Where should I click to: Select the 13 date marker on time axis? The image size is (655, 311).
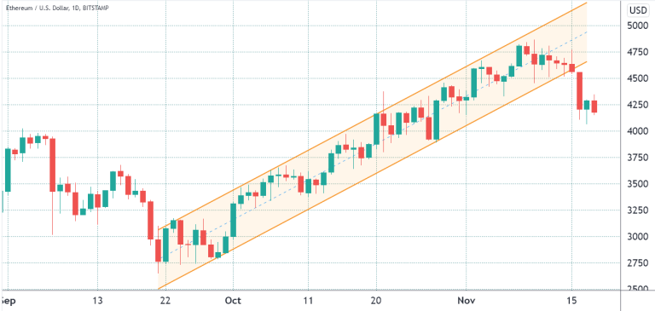coord(97,301)
